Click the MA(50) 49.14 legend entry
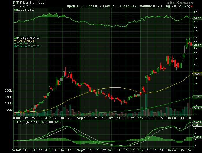The width and height of the screenshot is (202, 153). point(25,41)
